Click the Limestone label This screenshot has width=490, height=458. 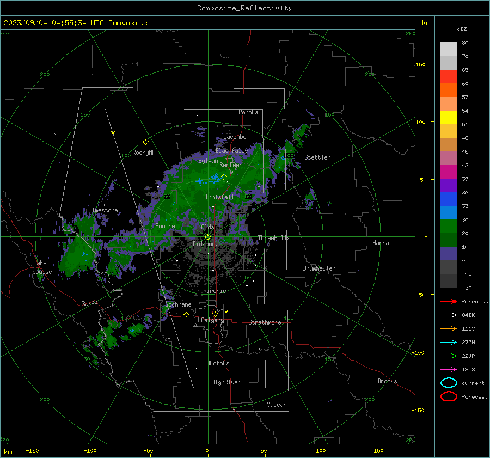[103, 210]
